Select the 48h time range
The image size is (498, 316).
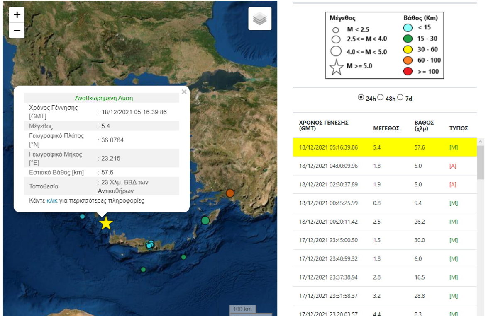click(x=380, y=98)
